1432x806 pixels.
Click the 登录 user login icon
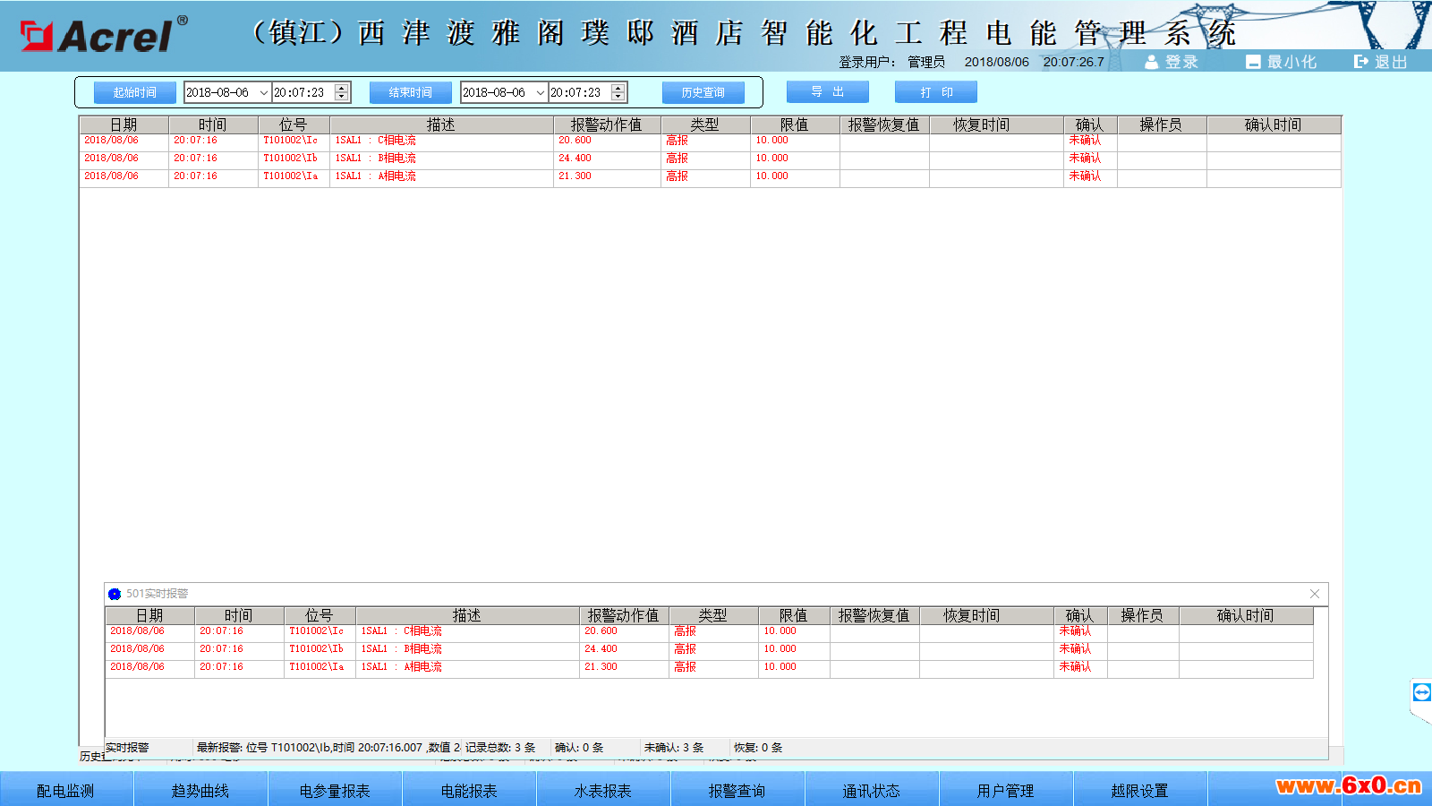tap(1152, 62)
